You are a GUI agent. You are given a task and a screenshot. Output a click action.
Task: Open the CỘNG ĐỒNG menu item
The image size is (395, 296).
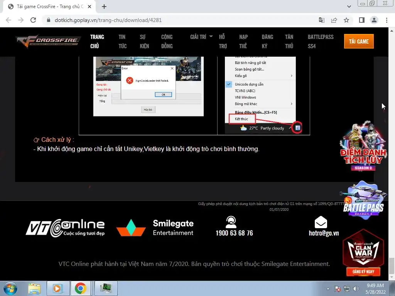point(167,41)
